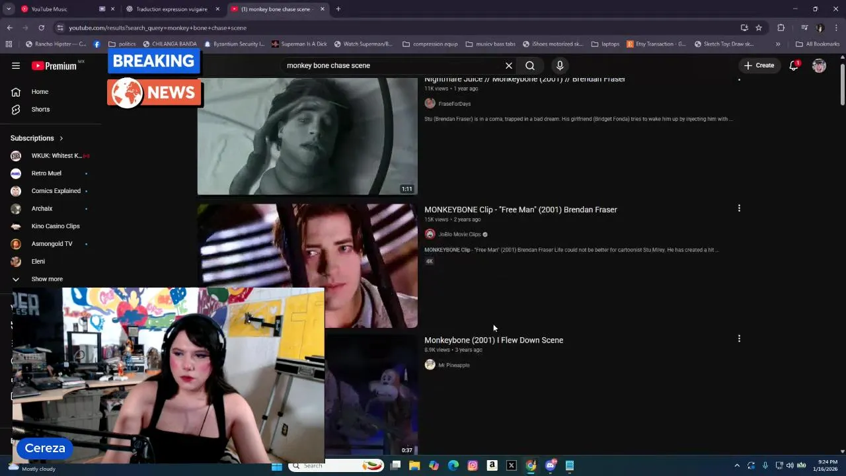Open Monkeybone I Flew Down Scene title

click(494, 340)
